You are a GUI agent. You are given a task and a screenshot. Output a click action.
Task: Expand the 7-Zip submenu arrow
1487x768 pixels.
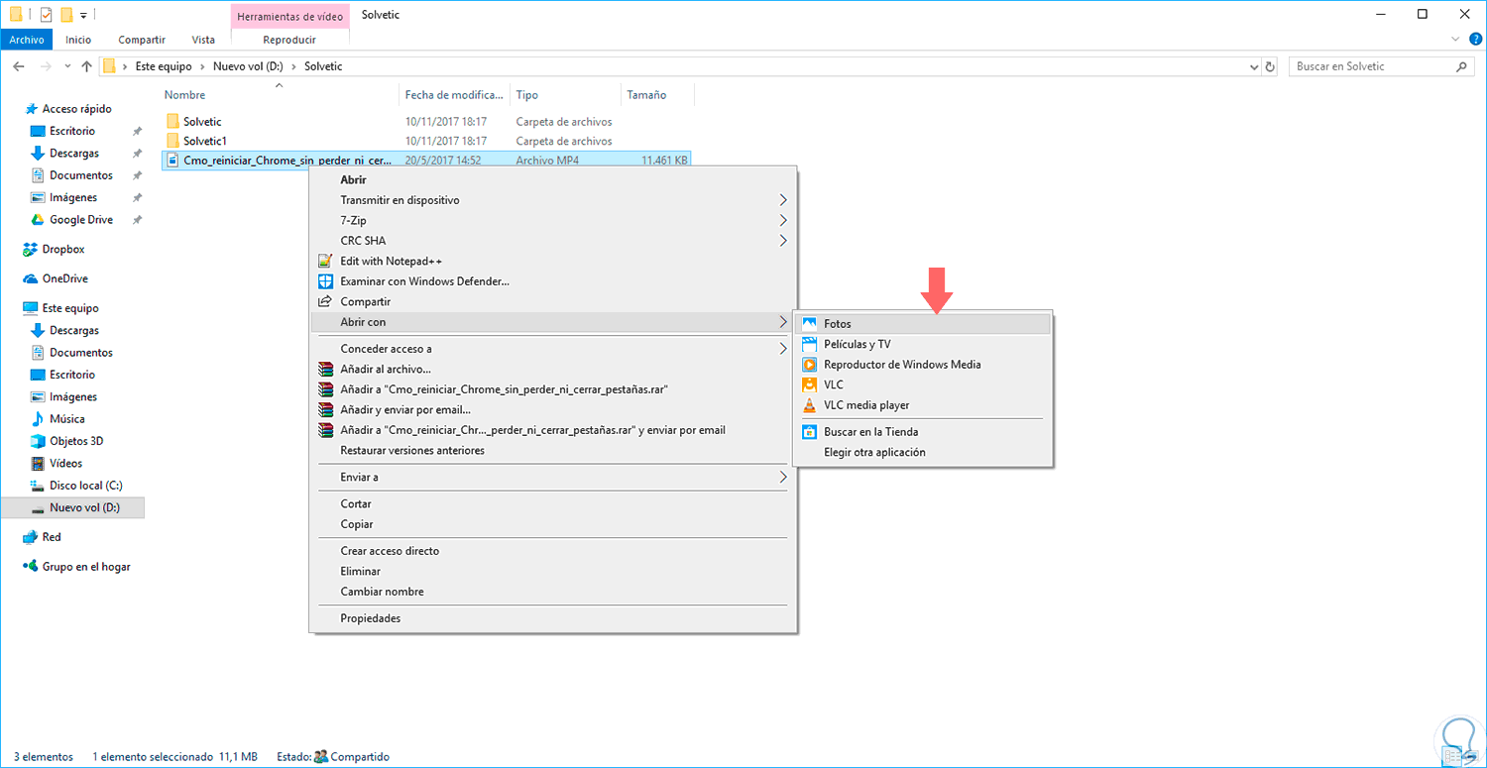tap(783, 220)
